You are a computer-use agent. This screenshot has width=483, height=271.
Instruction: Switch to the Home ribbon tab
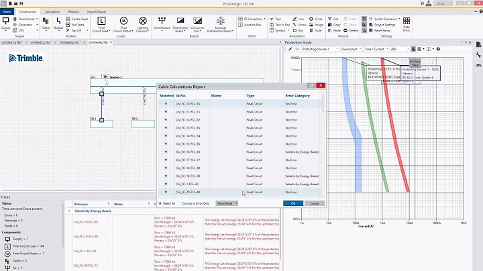click(x=7, y=11)
